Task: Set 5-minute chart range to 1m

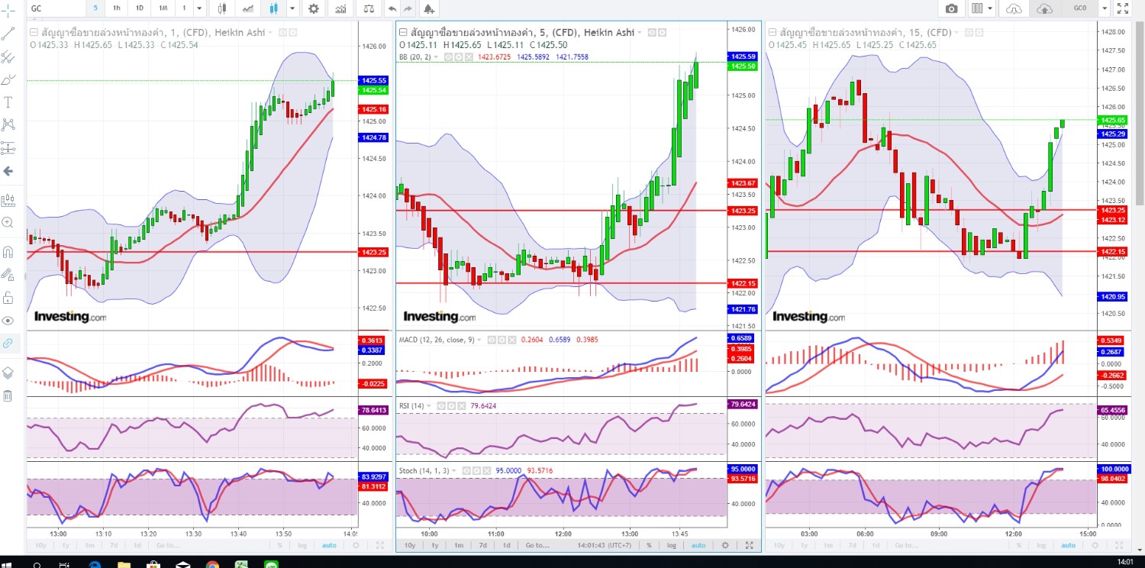Action: tap(458, 545)
